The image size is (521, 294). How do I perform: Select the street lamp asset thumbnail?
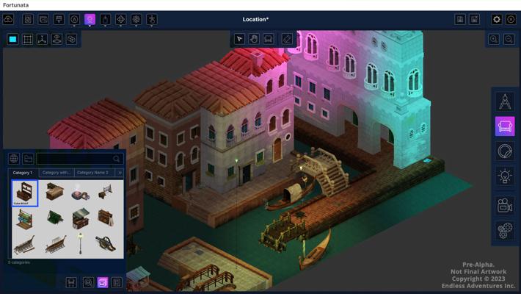point(80,243)
